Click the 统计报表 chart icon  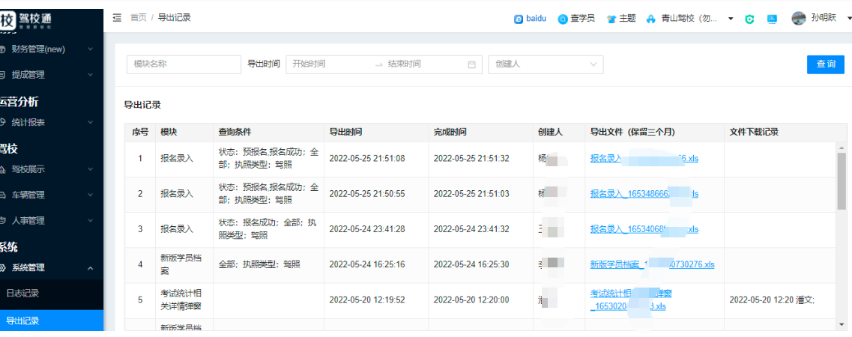tap(3, 122)
